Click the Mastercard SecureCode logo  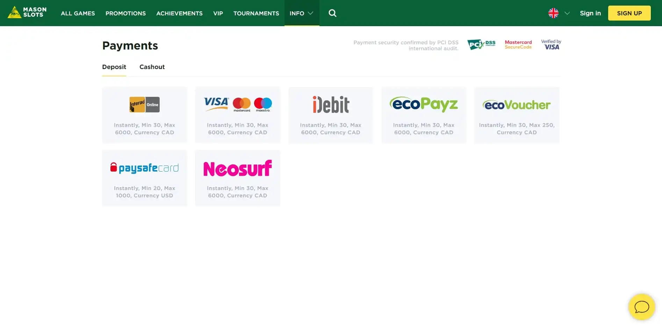[x=518, y=45]
